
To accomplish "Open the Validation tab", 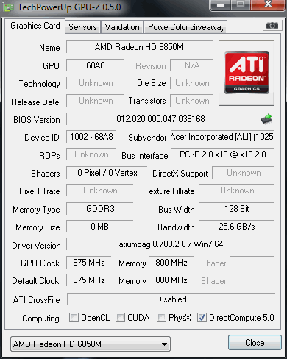I will [122, 27].
